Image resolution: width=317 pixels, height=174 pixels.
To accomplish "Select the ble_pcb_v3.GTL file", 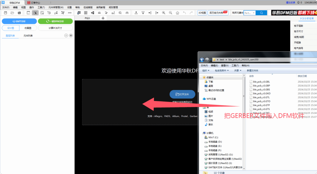I will (261, 97).
